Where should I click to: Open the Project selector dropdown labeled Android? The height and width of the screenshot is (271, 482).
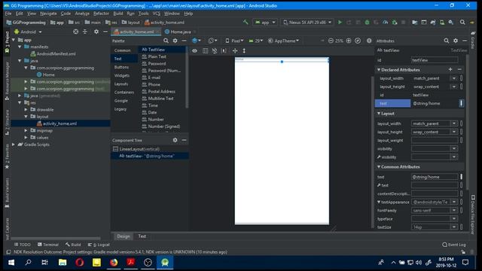pos(28,32)
